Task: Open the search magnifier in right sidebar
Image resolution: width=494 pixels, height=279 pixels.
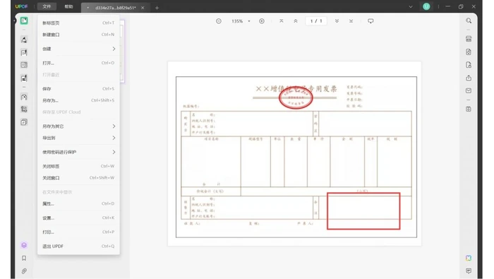Action: 469,20
